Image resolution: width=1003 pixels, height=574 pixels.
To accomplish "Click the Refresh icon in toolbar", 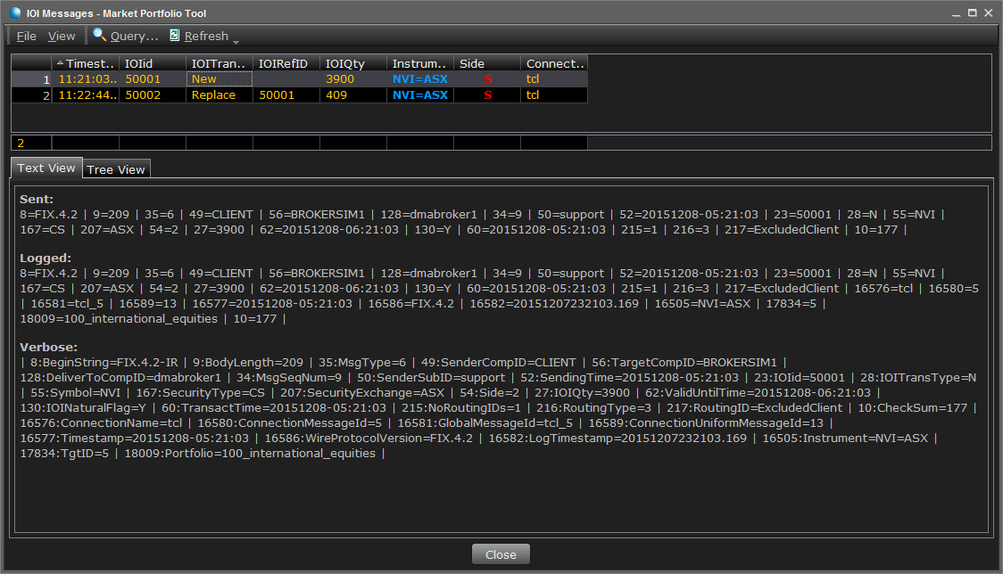I will pyautogui.click(x=175, y=35).
